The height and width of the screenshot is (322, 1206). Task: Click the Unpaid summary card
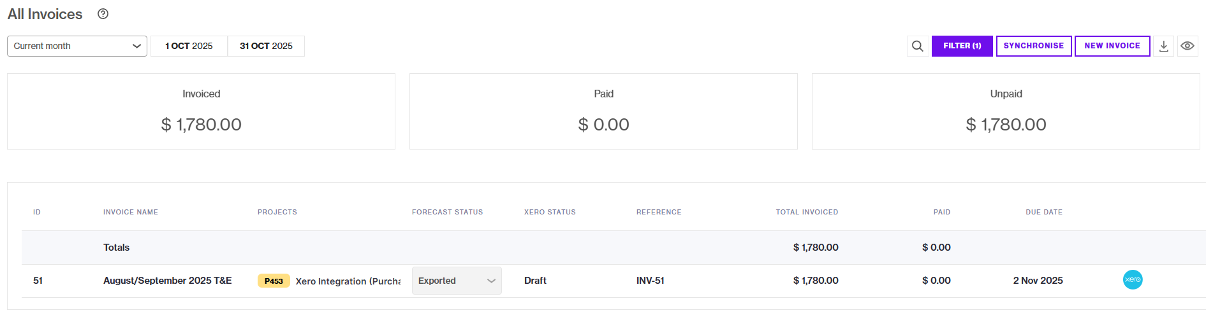[x=1006, y=111]
